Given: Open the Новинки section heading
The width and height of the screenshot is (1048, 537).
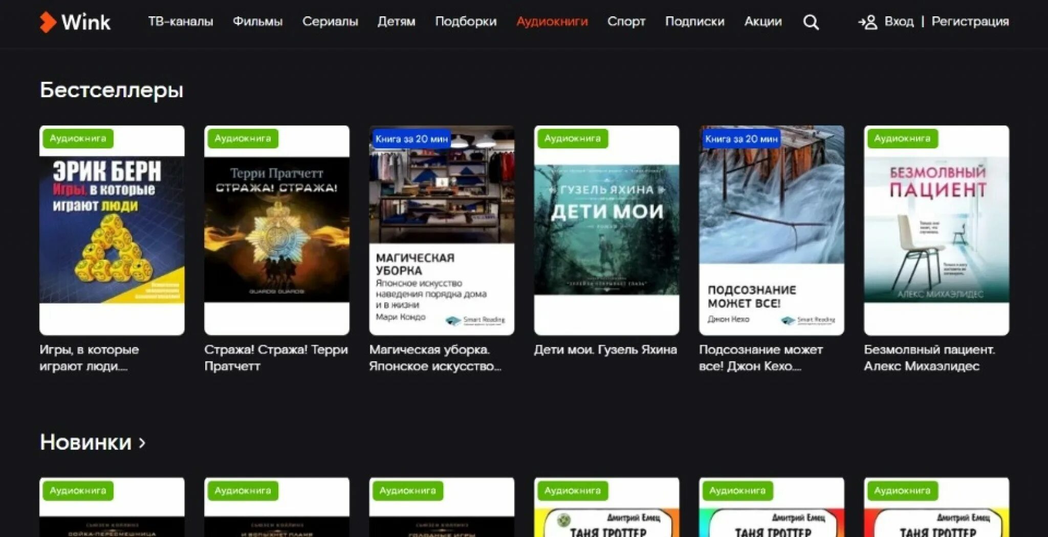Looking at the screenshot, I should pos(85,442).
